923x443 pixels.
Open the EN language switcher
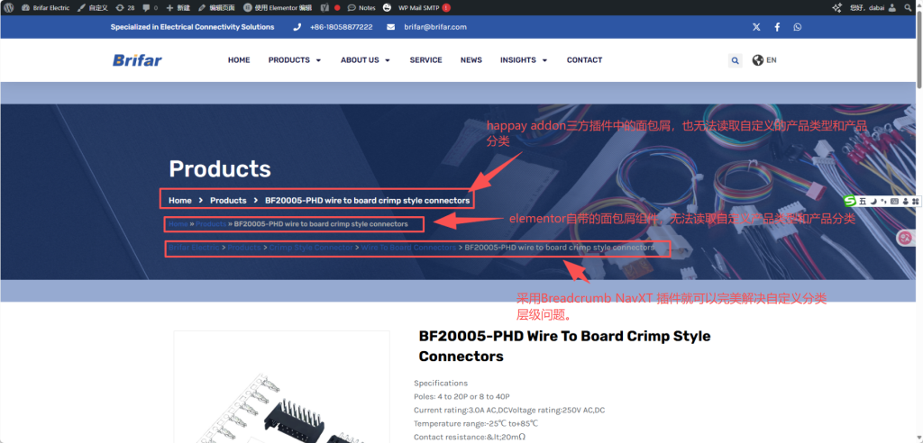pyautogui.click(x=764, y=60)
